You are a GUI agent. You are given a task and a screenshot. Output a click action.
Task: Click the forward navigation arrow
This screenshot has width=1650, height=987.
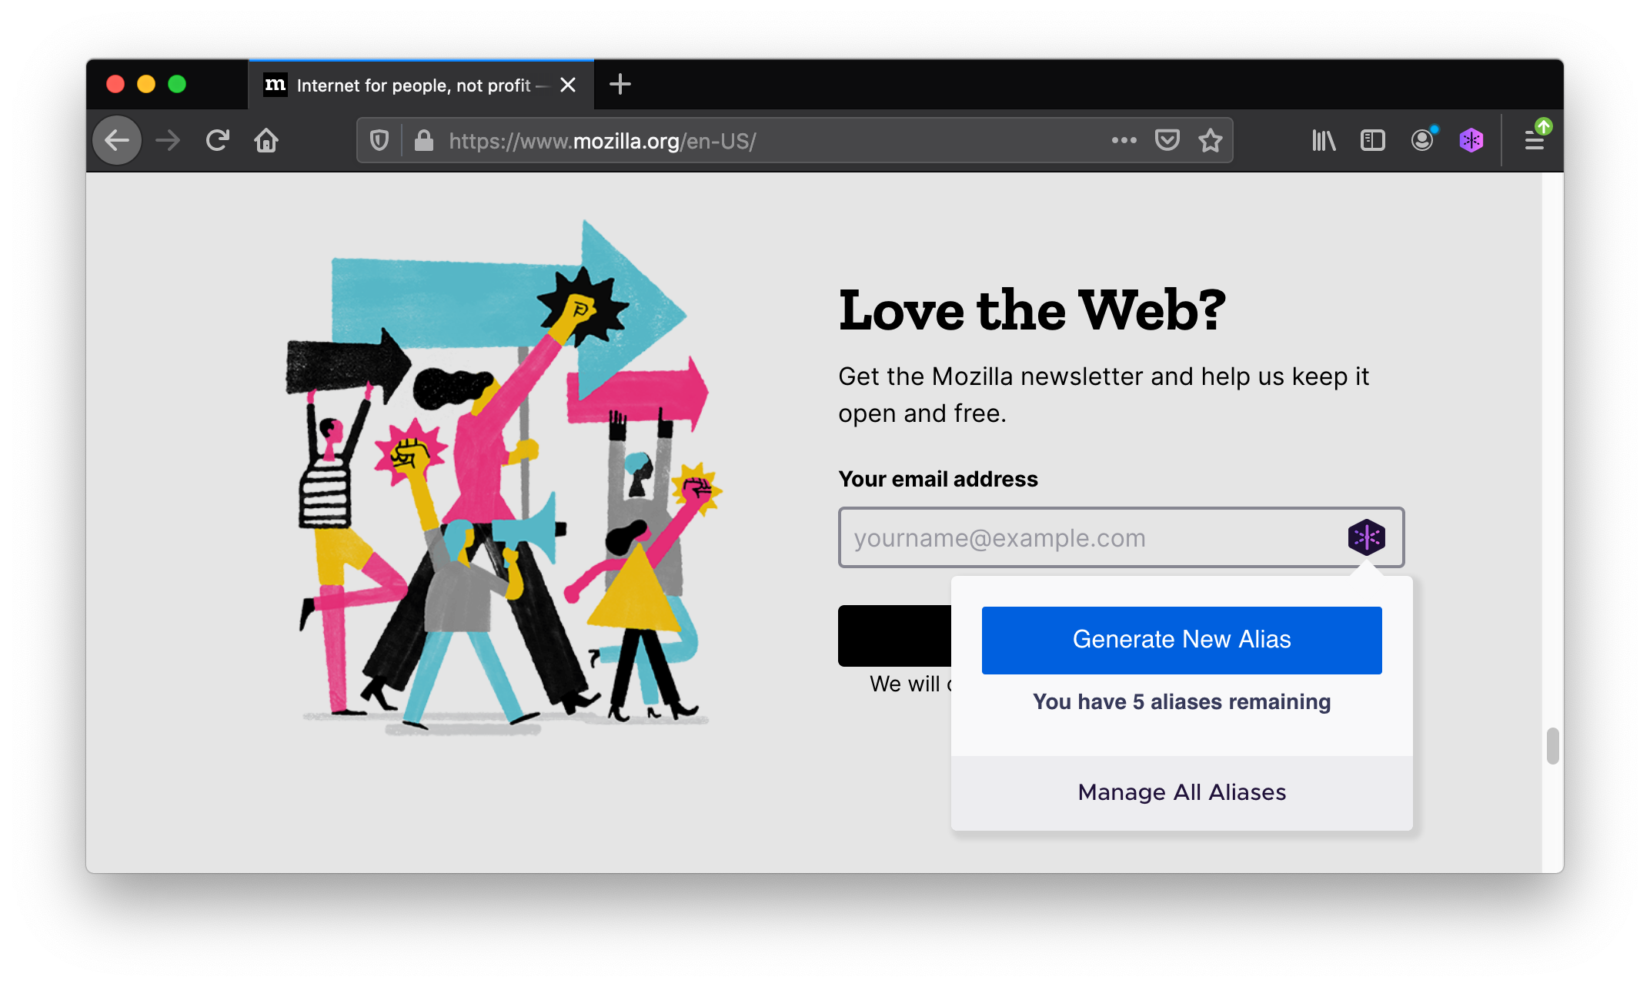[x=167, y=141]
